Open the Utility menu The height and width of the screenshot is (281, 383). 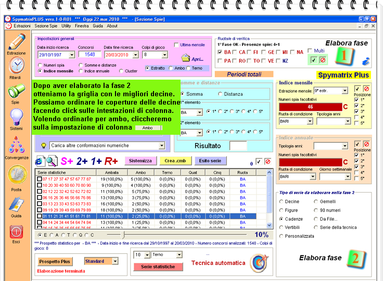pos(66,26)
